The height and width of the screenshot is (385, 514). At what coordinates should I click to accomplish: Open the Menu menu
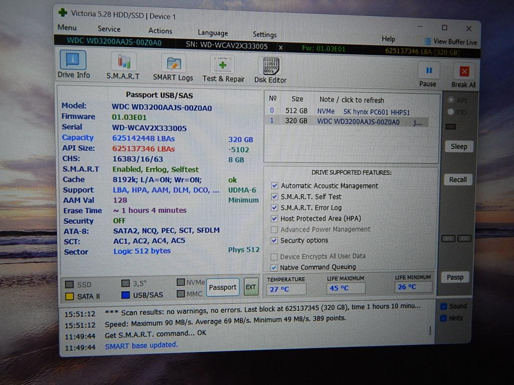[67, 27]
